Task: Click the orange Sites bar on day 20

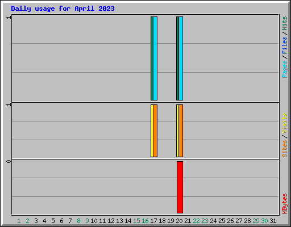Action: pyautogui.click(x=181, y=131)
